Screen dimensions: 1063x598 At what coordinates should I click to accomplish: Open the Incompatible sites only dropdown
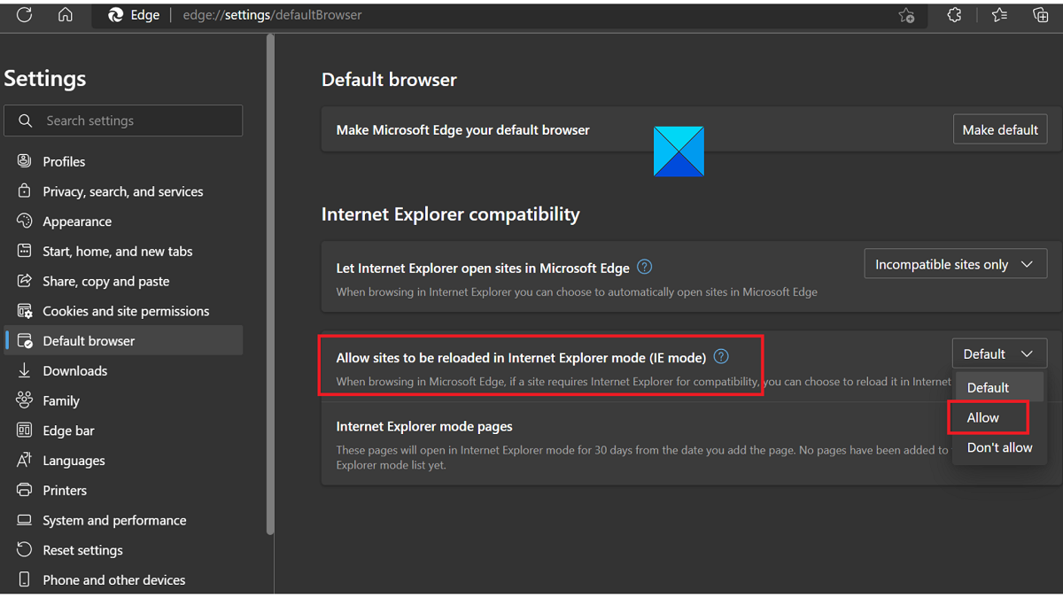click(955, 263)
